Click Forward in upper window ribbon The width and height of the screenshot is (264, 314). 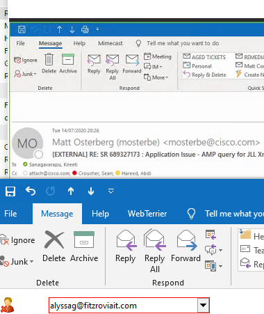[132, 64]
